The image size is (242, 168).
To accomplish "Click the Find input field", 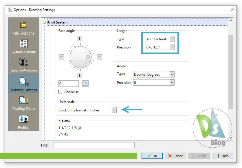I will tap(94, 145).
